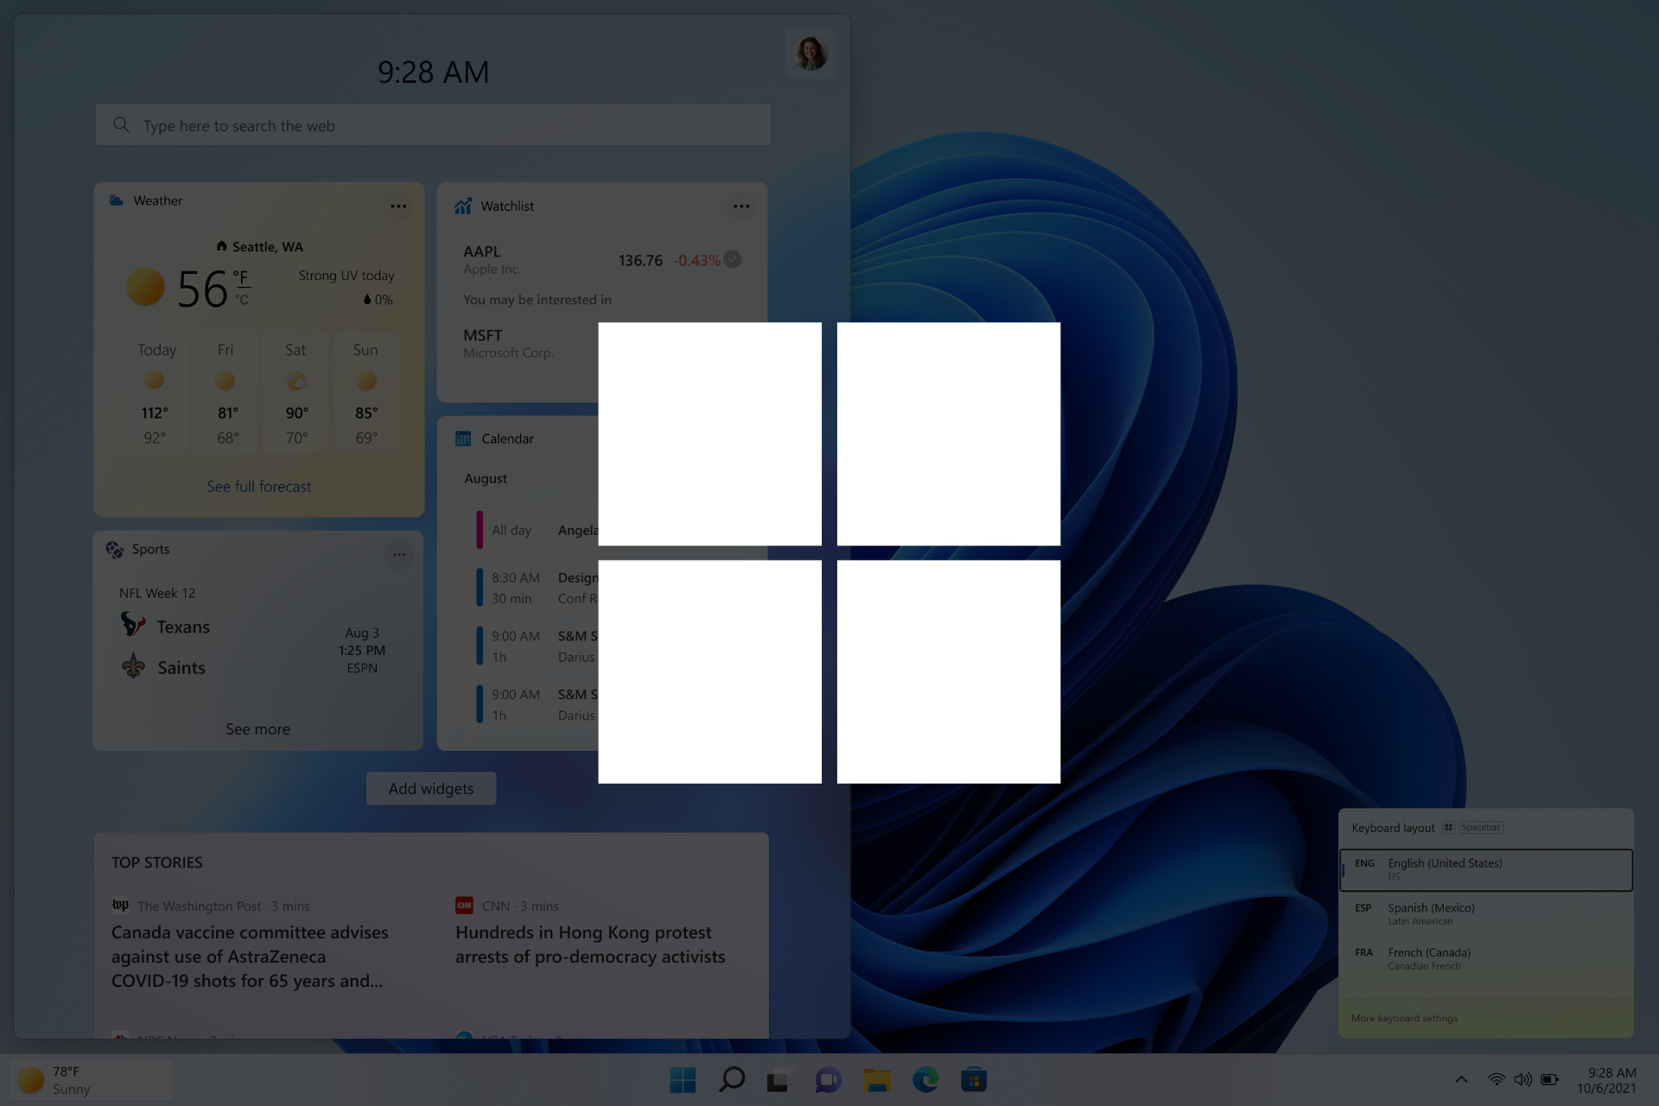Click the Sports widget icon

pyautogui.click(x=115, y=550)
